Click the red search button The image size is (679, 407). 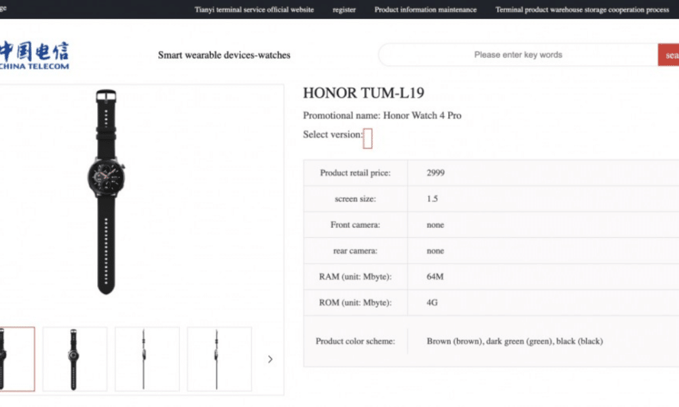tap(669, 54)
